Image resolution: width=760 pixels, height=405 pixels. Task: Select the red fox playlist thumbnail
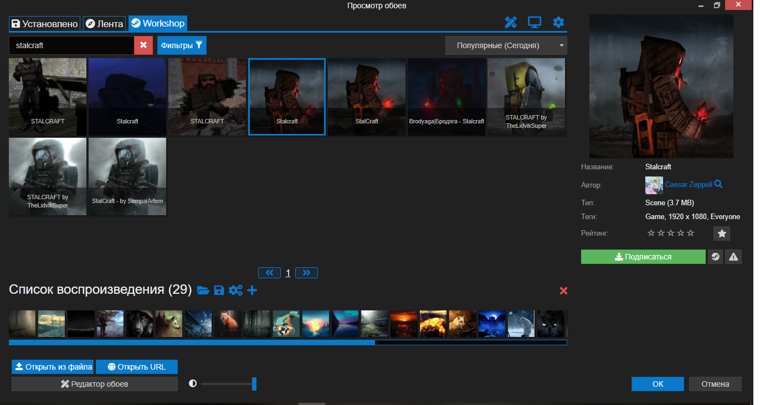click(x=227, y=324)
